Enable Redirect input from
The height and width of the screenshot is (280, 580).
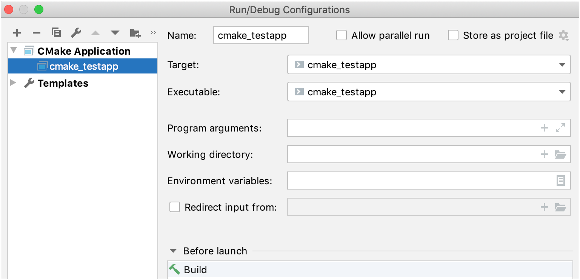click(174, 207)
